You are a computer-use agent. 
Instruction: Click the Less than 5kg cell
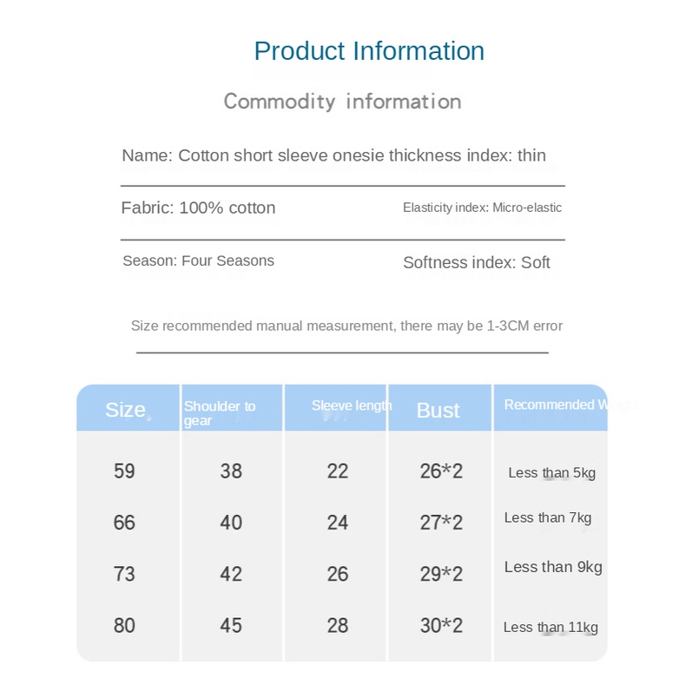(x=551, y=473)
